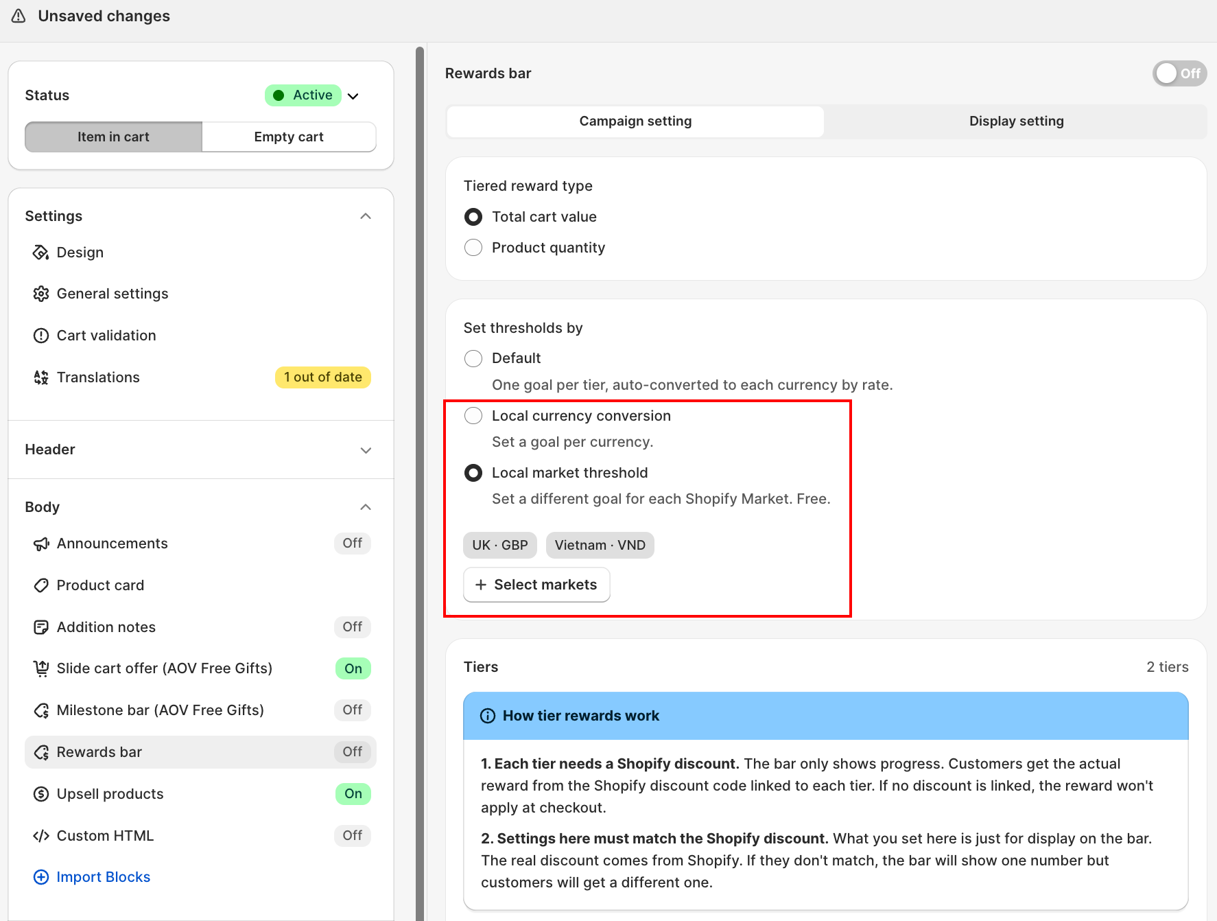Click the Design paint icon
This screenshot has height=921, width=1217.
(41, 253)
